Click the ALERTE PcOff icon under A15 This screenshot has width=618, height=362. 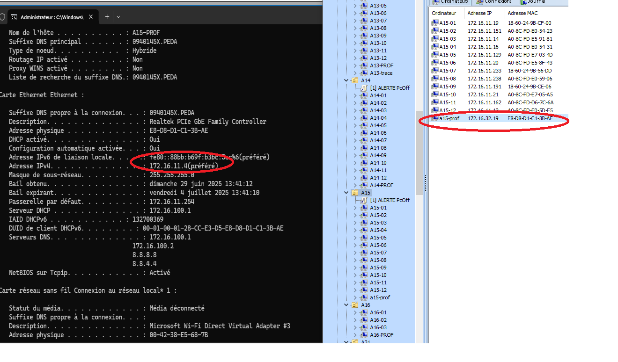[364, 200]
